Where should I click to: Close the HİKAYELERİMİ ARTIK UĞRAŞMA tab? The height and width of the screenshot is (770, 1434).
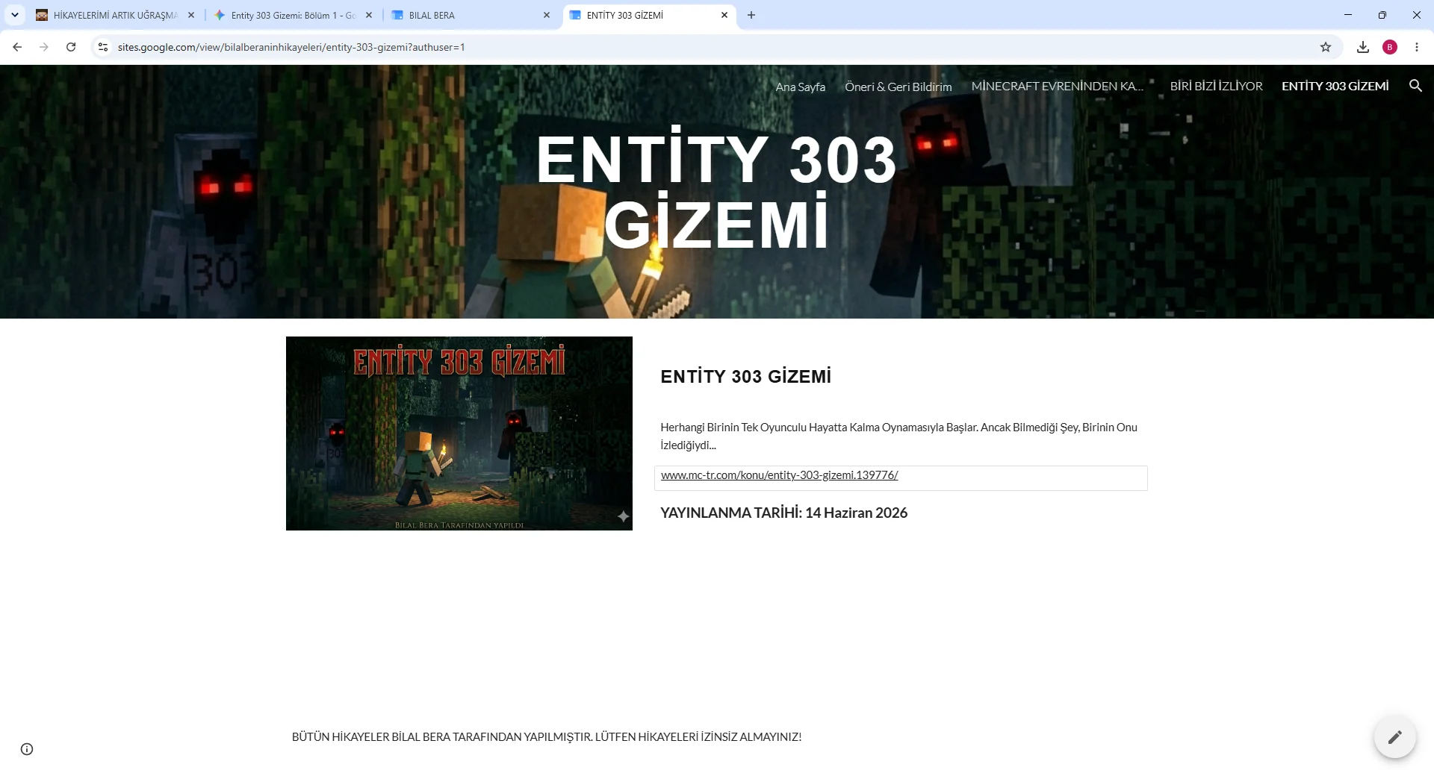pos(191,15)
